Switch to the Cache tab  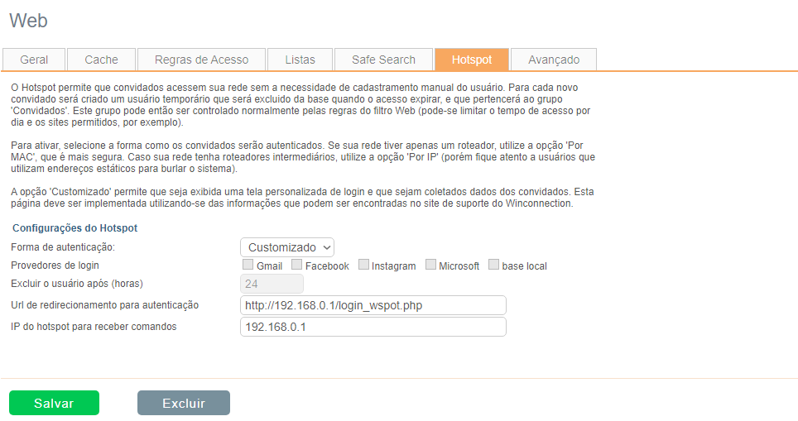pyautogui.click(x=102, y=60)
